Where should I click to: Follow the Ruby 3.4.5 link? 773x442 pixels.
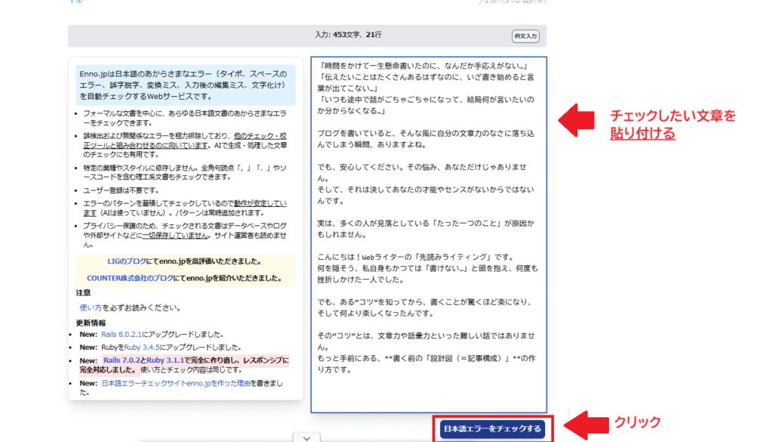(141, 347)
